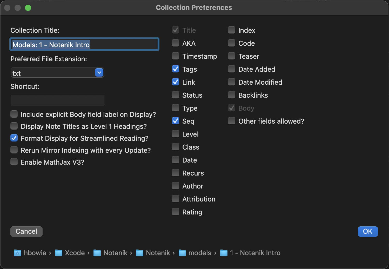
Task: Check Other fields allowed option
Action: tap(232, 121)
